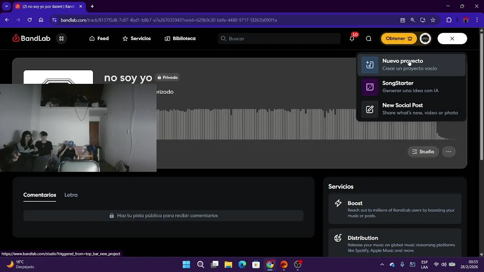This screenshot has height=272, width=484.
Task: Open Biblioteca in BandLab navigation
Action: [x=180, y=39]
